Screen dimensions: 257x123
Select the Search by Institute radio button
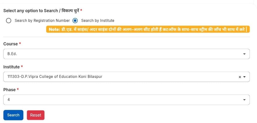tap(75, 21)
